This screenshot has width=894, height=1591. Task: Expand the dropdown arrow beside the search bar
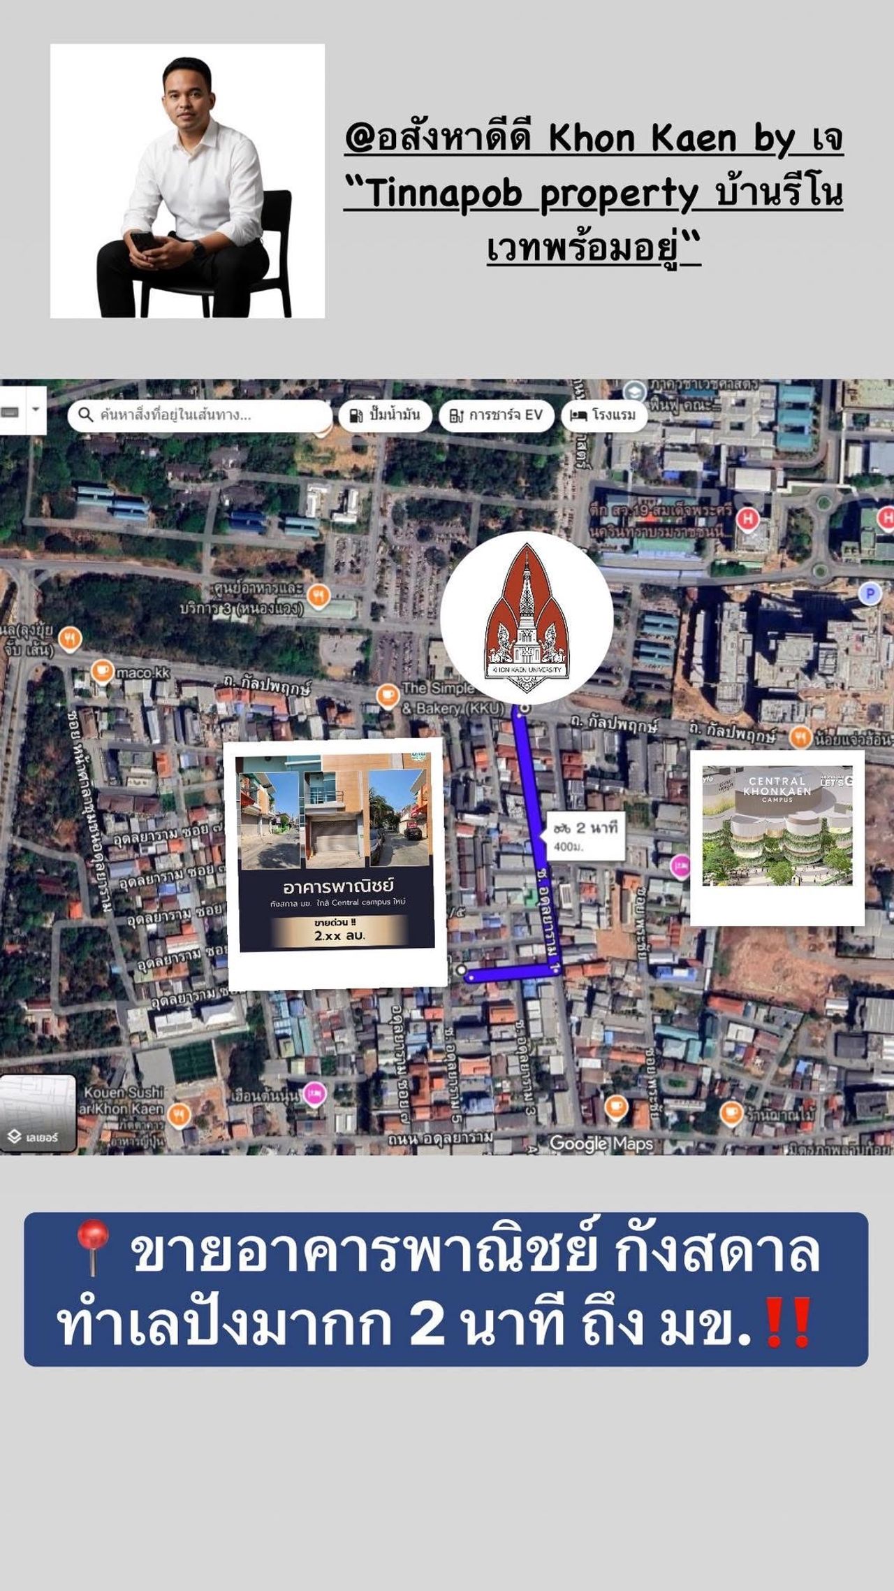point(36,410)
